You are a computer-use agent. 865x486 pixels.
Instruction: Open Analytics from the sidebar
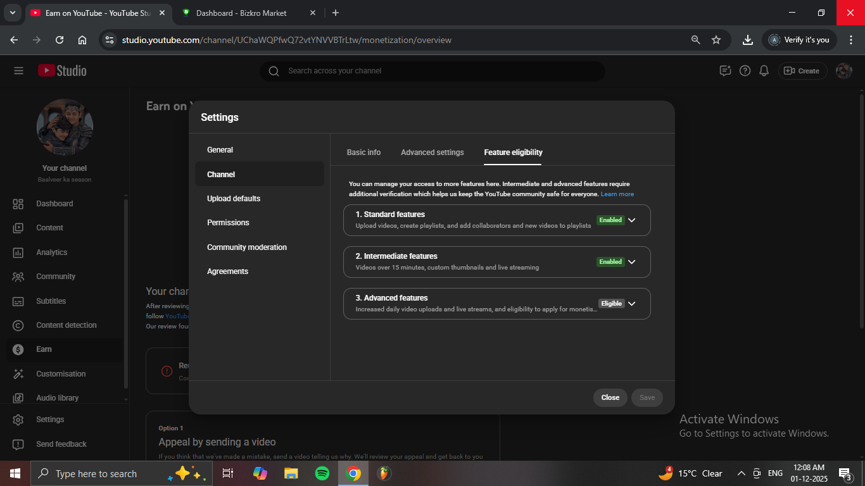point(51,252)
